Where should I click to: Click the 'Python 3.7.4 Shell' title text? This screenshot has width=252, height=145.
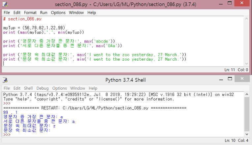coord(126,80)
